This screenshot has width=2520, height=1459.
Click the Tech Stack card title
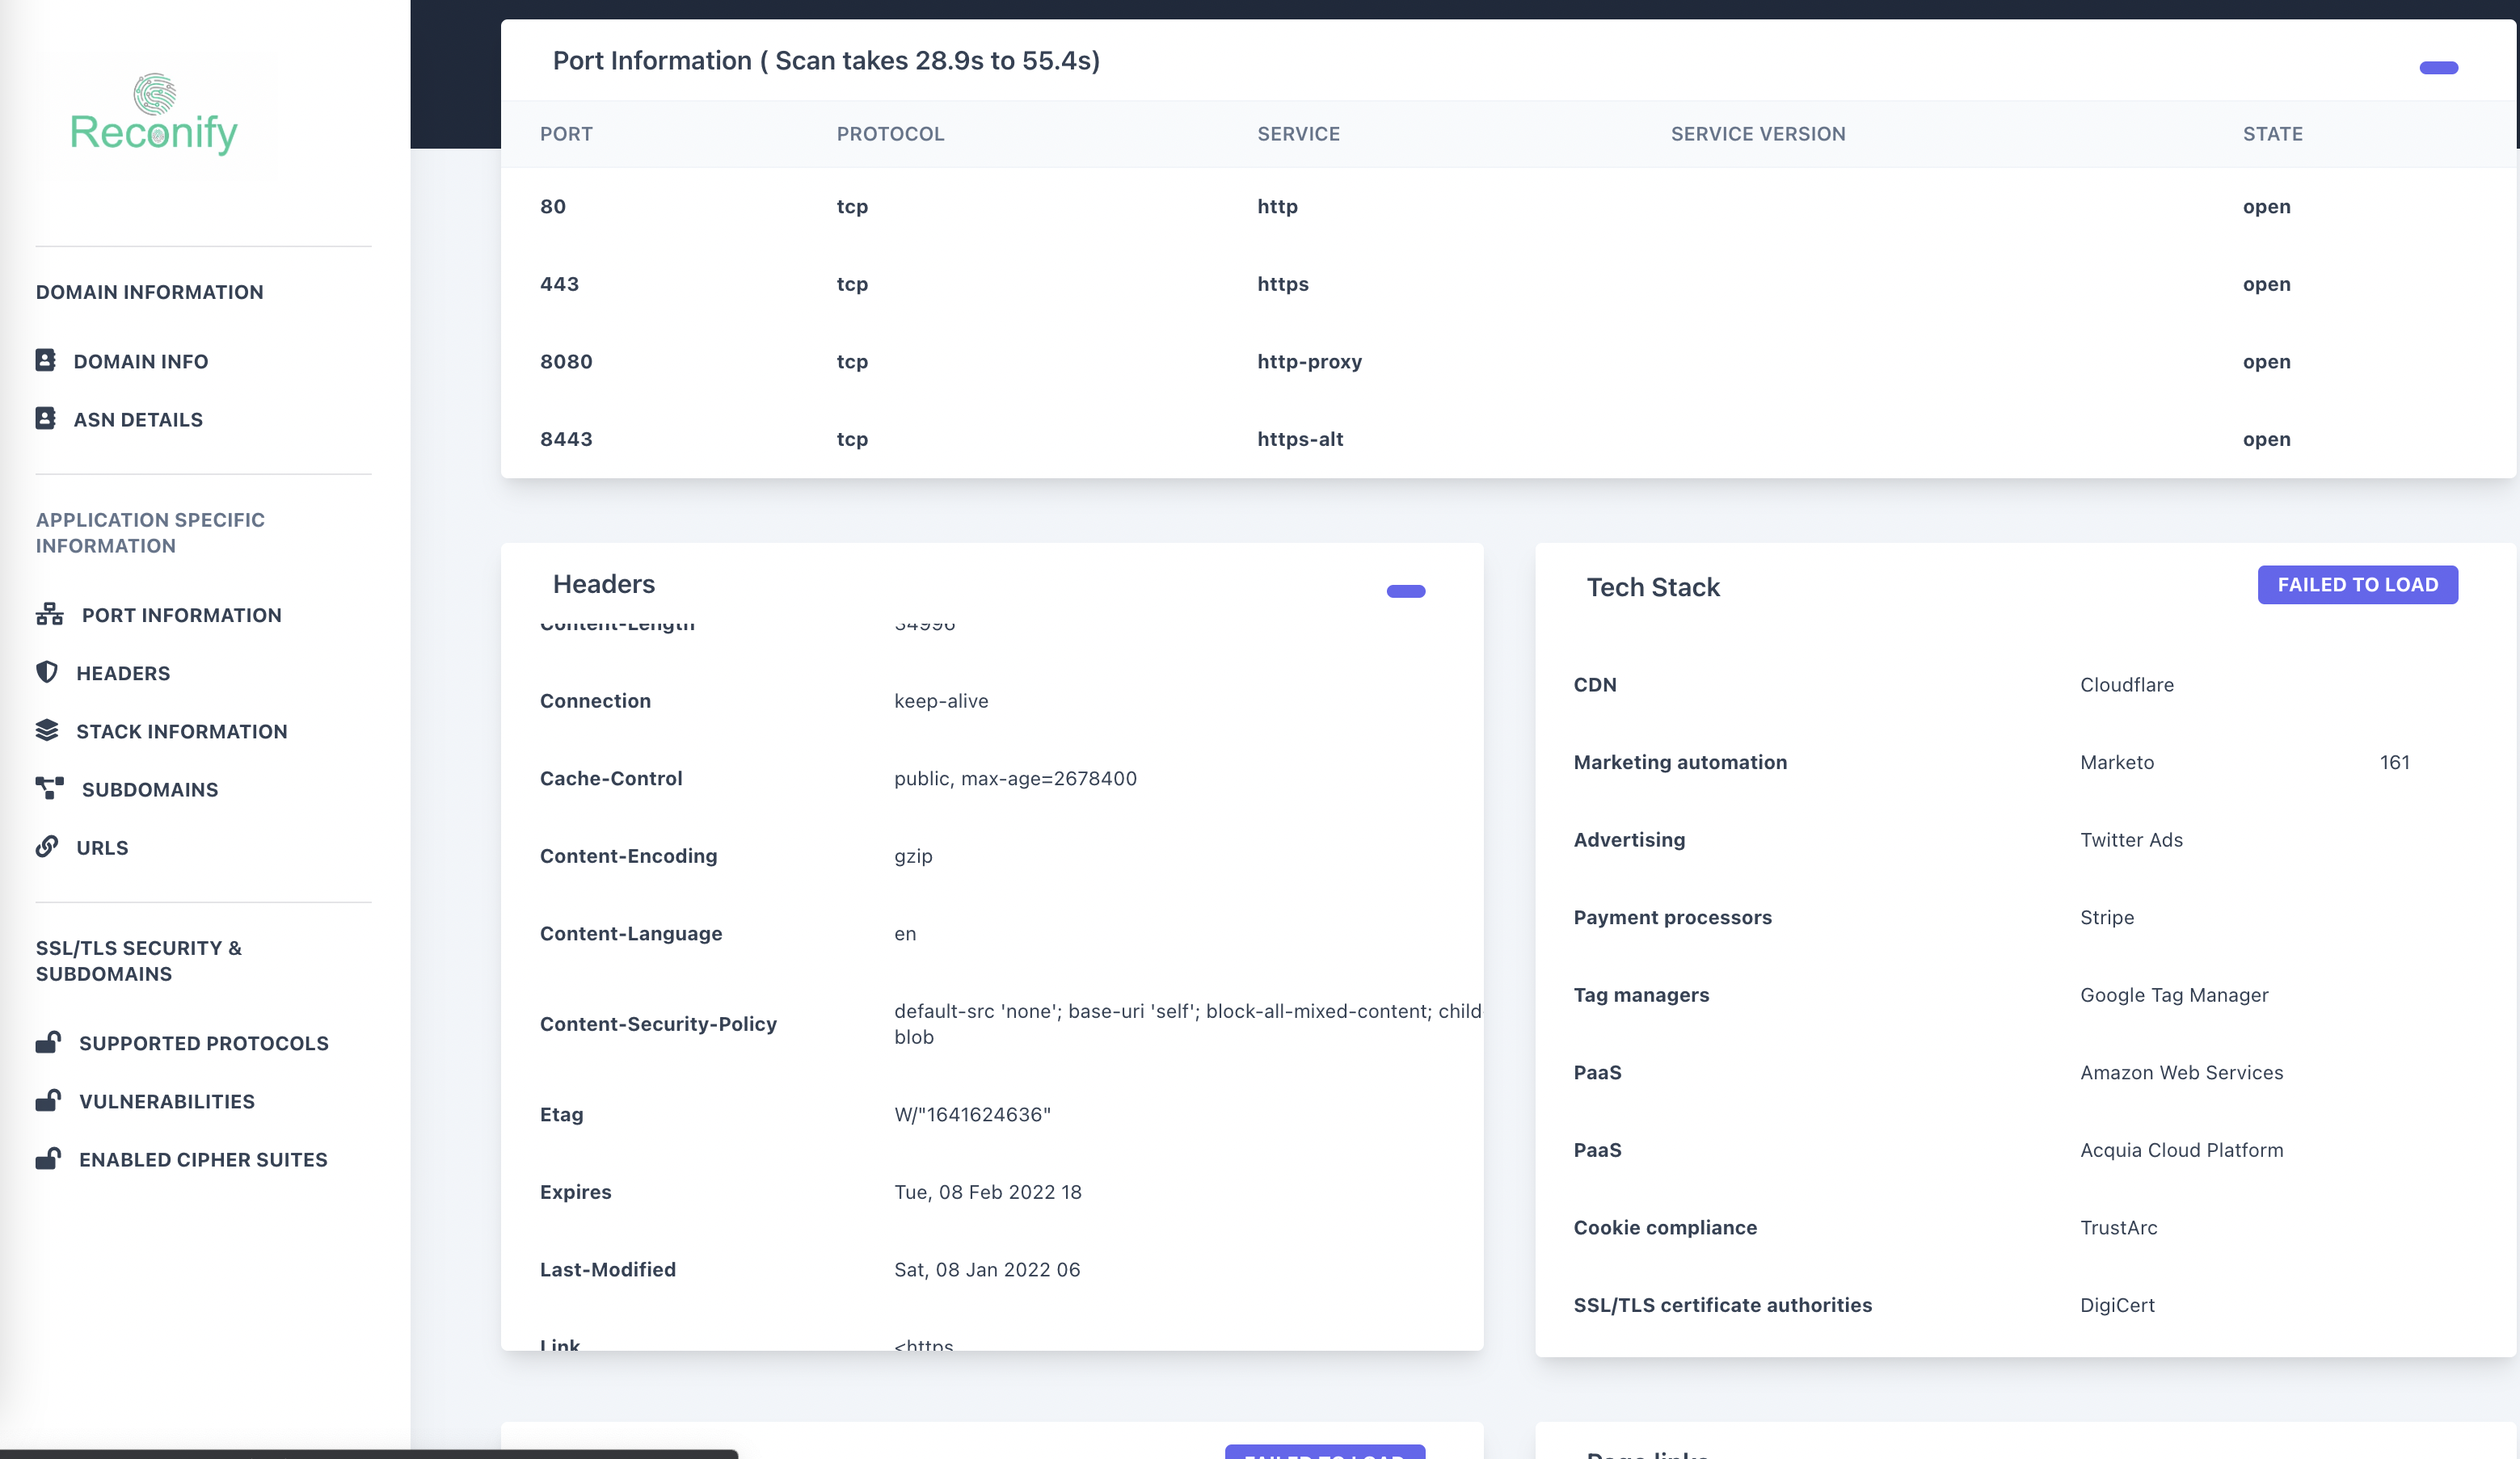click(1654, 587)
